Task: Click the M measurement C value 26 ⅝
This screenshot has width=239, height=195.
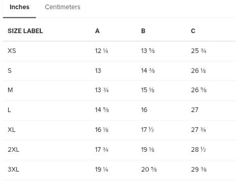Action: pyautogui.click(x=199, y=90)
